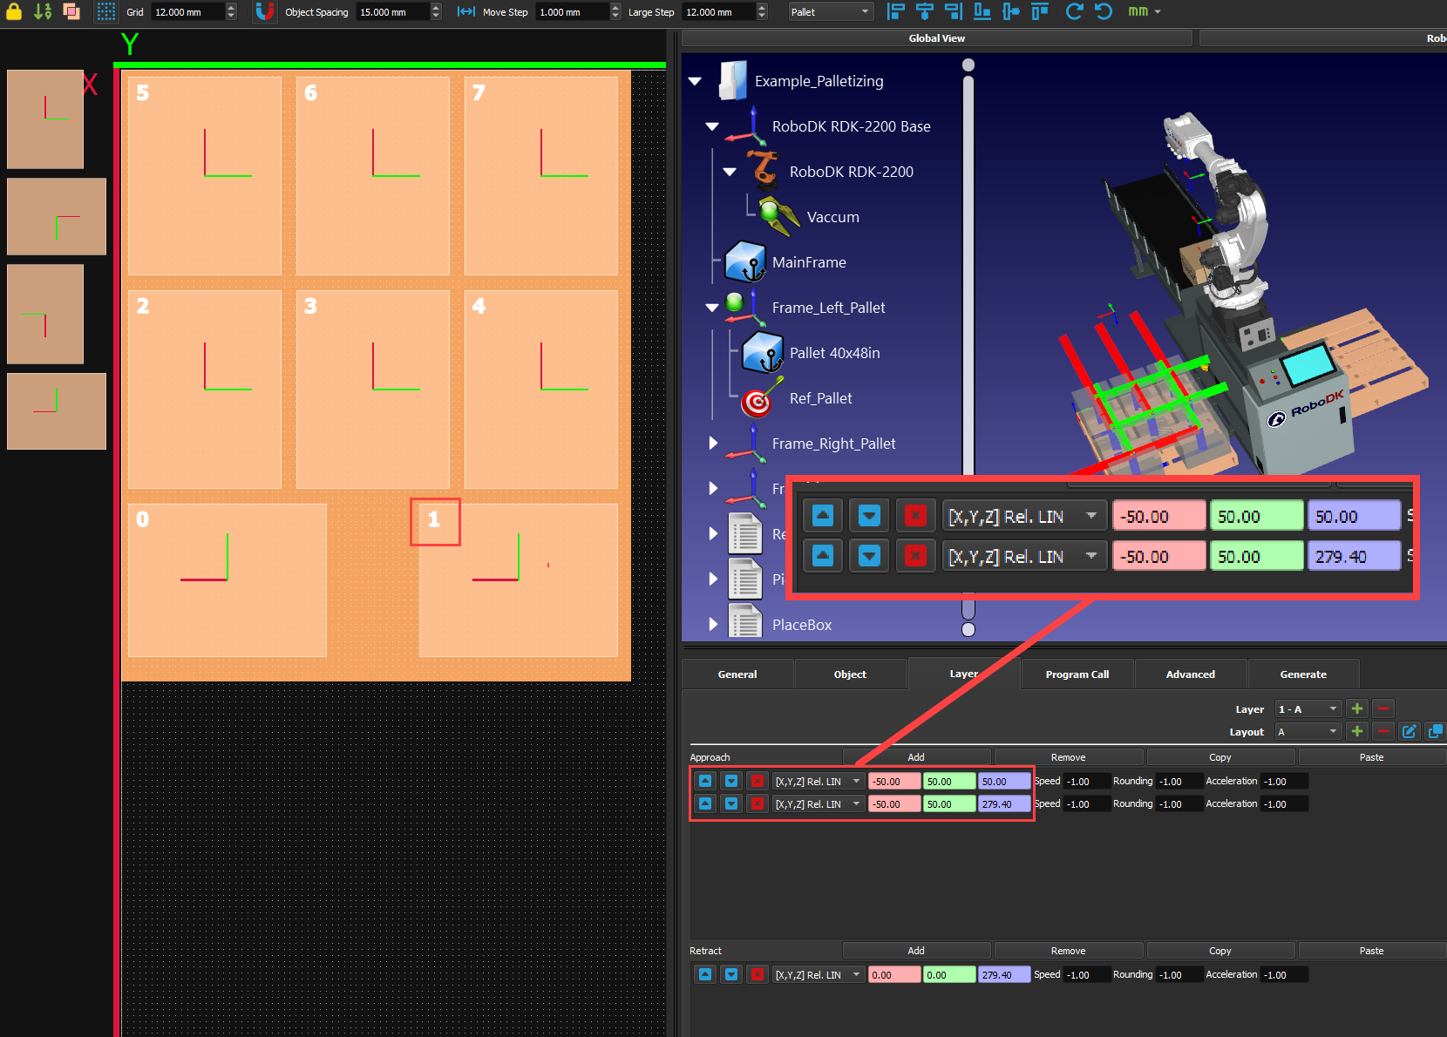Select box number 3 on pallet layout

pos(373,389)
